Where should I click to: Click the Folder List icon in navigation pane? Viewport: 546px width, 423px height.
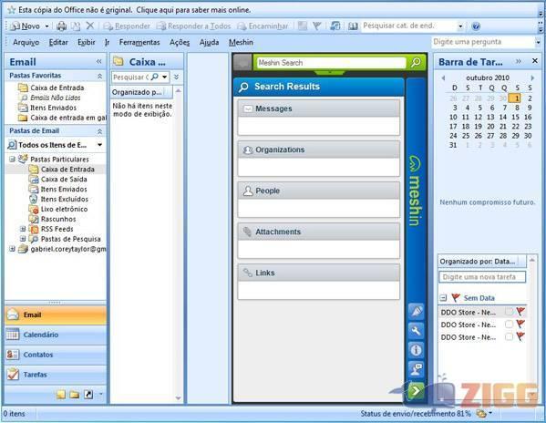74,394
